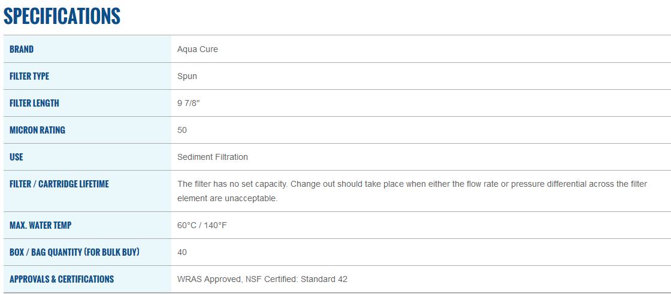
Task: Click the filter lifetime description text
Action: (412, 191)
